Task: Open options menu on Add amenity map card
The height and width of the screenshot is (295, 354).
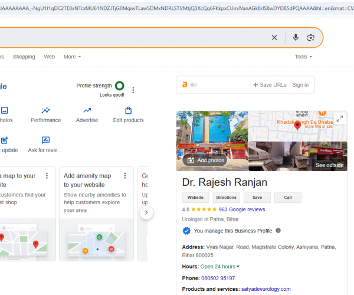Action: pos(125,176)
